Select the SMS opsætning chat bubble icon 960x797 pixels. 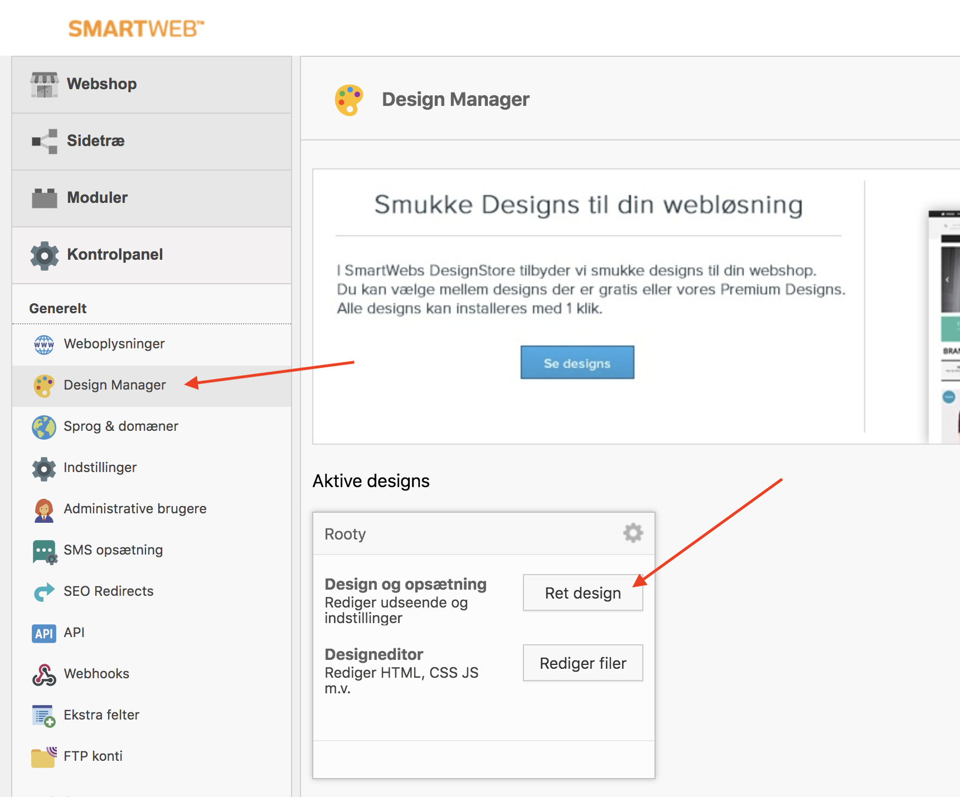pyautogui.click(x=43, y=550)
